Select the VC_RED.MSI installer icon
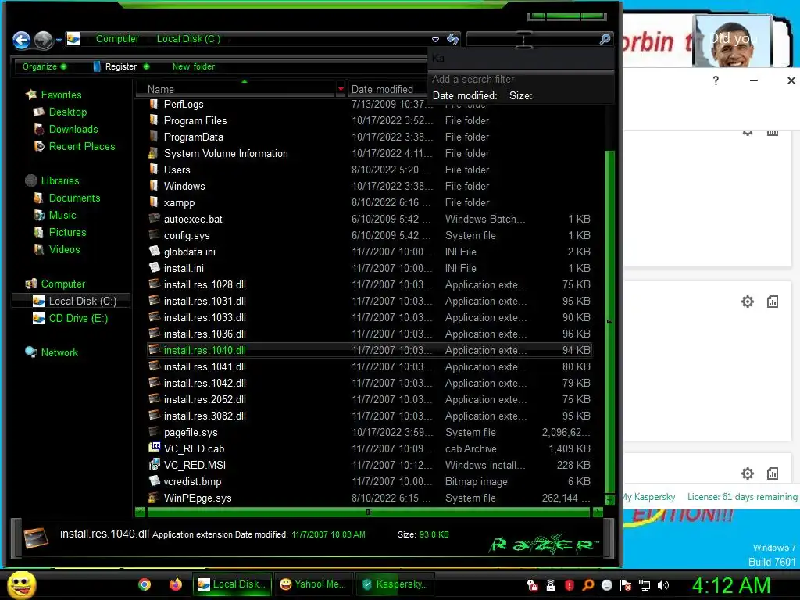This screenshot has width=800, height=600. coord(154,465)
